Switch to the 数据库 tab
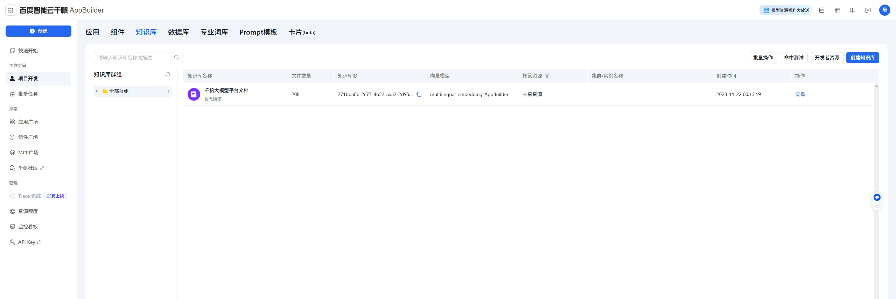The height and width of the screenshot is (299, 896). tap(178, 32)
